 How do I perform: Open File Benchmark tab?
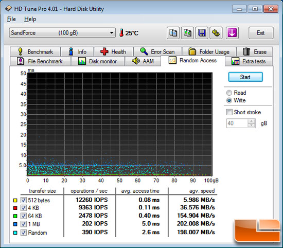(40, 61)
